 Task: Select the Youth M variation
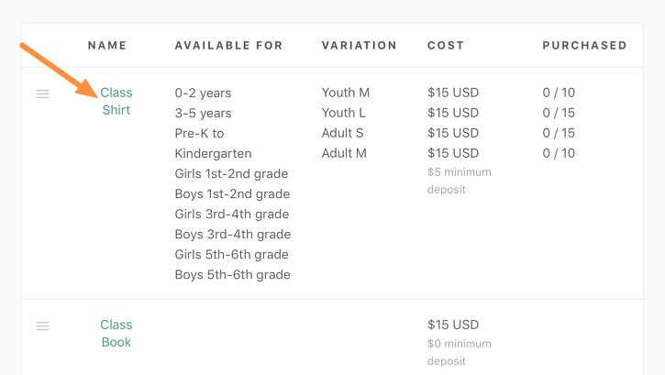click(346, 93)
